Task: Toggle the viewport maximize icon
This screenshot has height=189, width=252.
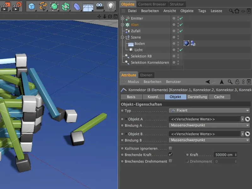Action: (115, 16)
